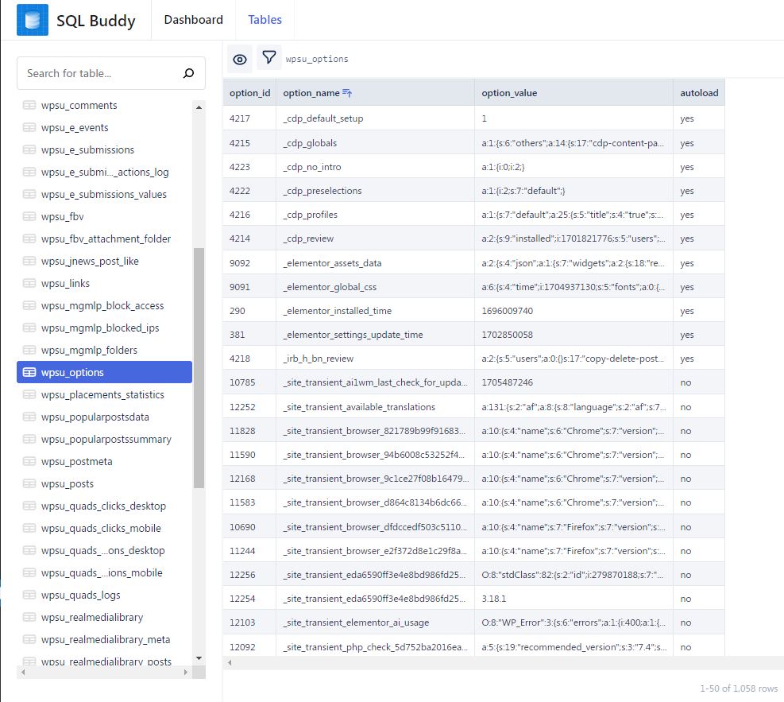This screenshot has height=702, width=784.
Task: Click the wpsu_options query text above the table
Action: point(317,59)
